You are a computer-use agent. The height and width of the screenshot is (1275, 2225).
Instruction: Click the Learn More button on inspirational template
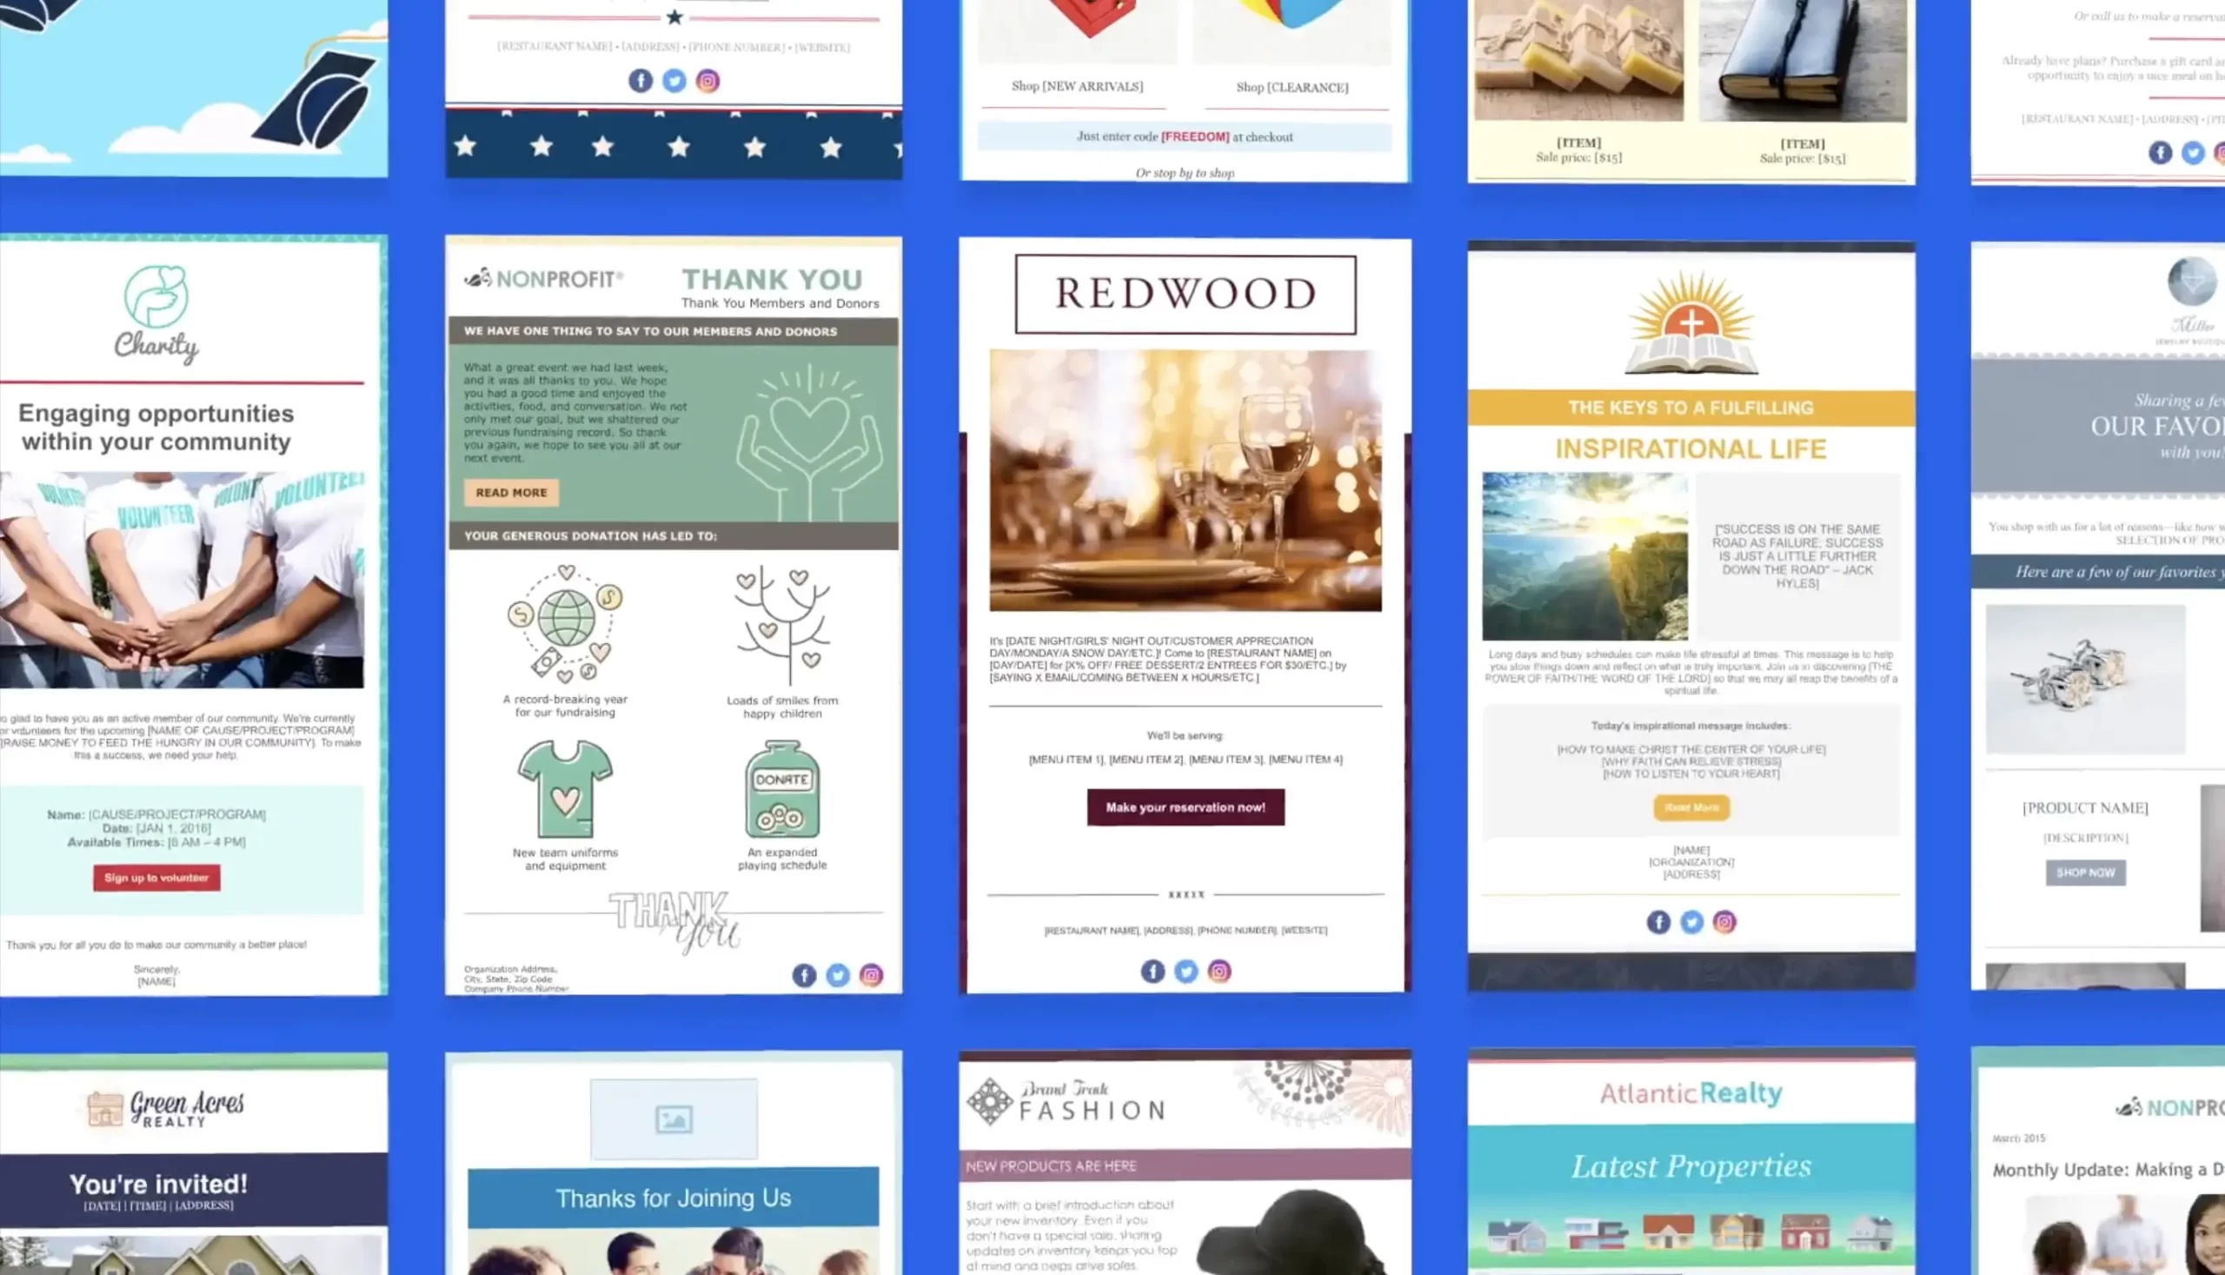[1690, 807]
